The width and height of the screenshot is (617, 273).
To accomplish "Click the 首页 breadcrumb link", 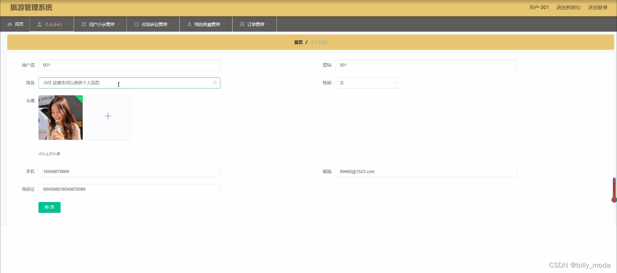I will pyautogui.click(x=299, y=42).
